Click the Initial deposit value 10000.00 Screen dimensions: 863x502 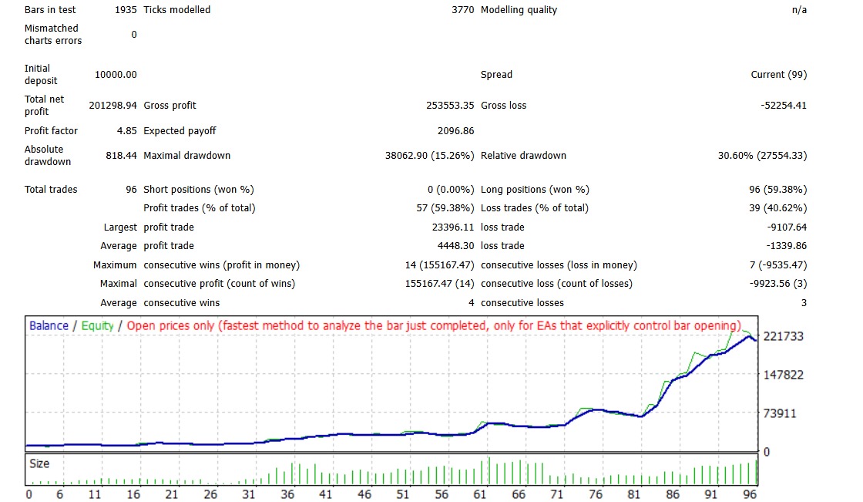point(116,74)
